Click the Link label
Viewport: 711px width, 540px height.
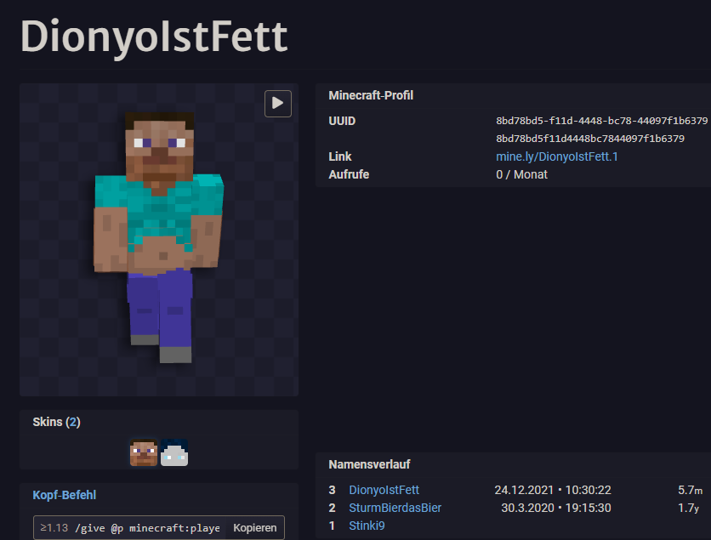tap(340, 156)
